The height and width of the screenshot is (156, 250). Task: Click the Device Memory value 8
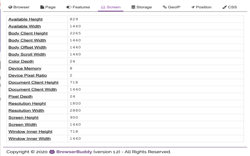point(71,68)
